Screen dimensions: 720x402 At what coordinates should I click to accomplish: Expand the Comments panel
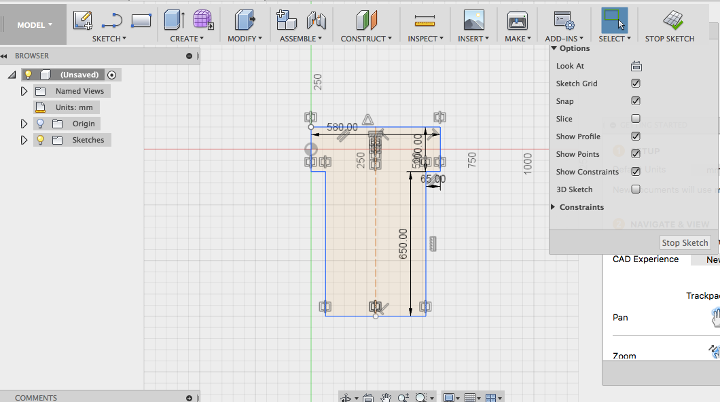tap(190, 398)
